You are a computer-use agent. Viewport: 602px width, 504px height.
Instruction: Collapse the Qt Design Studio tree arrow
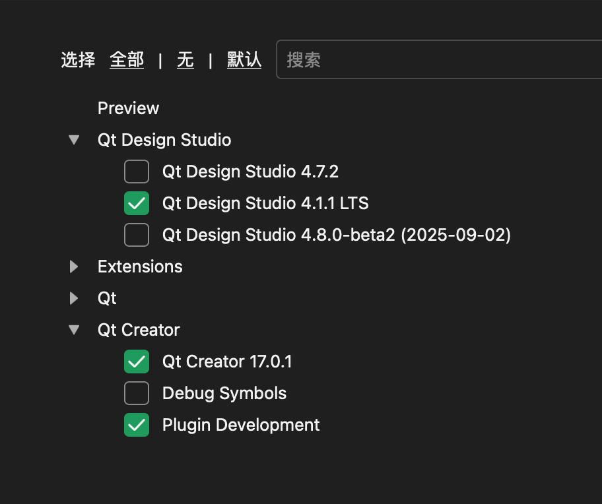click(74, 140)
